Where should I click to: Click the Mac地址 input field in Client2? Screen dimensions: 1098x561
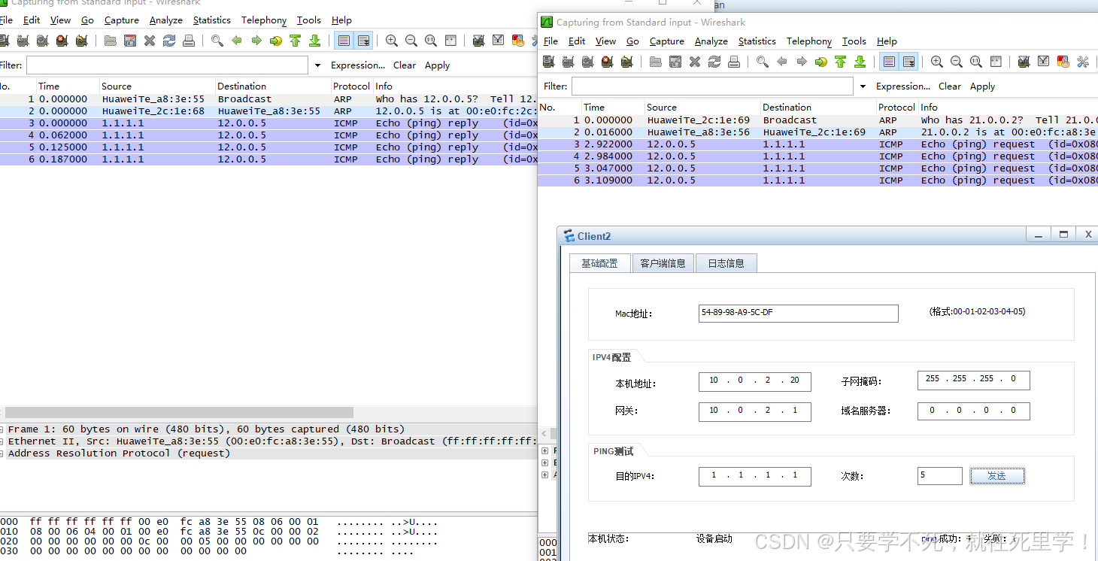pos(798,313)
